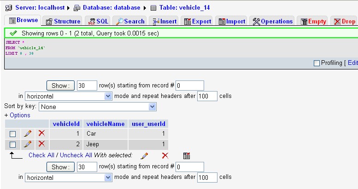
Task: Click vehicleId value 2 cell
Action: coord(66,144)
